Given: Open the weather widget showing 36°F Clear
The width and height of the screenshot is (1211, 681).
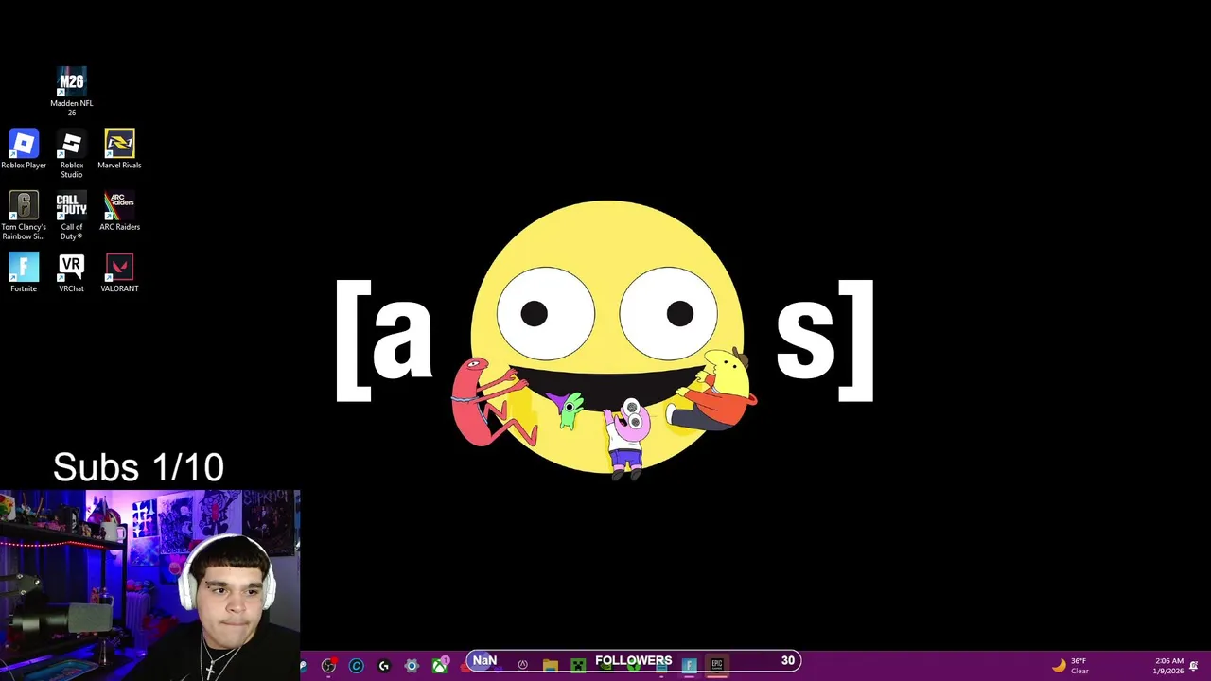Looking at the screenshot, I should click(1072, 666).
